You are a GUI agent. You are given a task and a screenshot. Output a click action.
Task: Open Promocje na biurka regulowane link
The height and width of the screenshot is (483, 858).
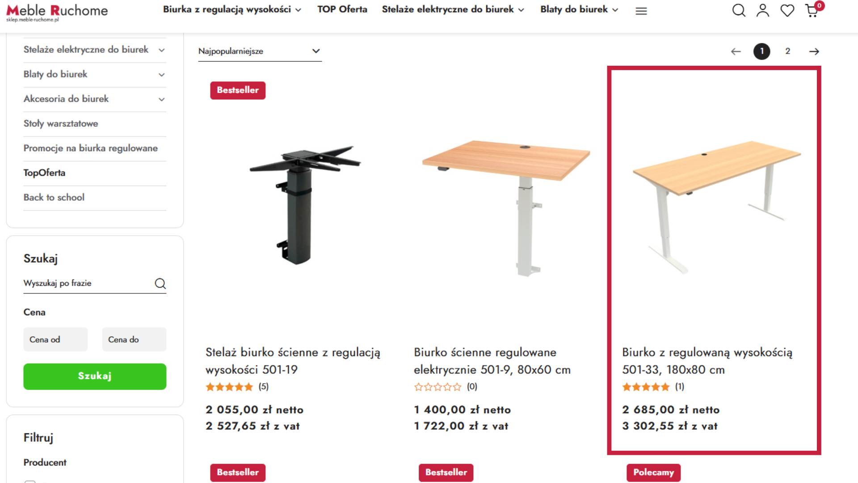(91, 148)
